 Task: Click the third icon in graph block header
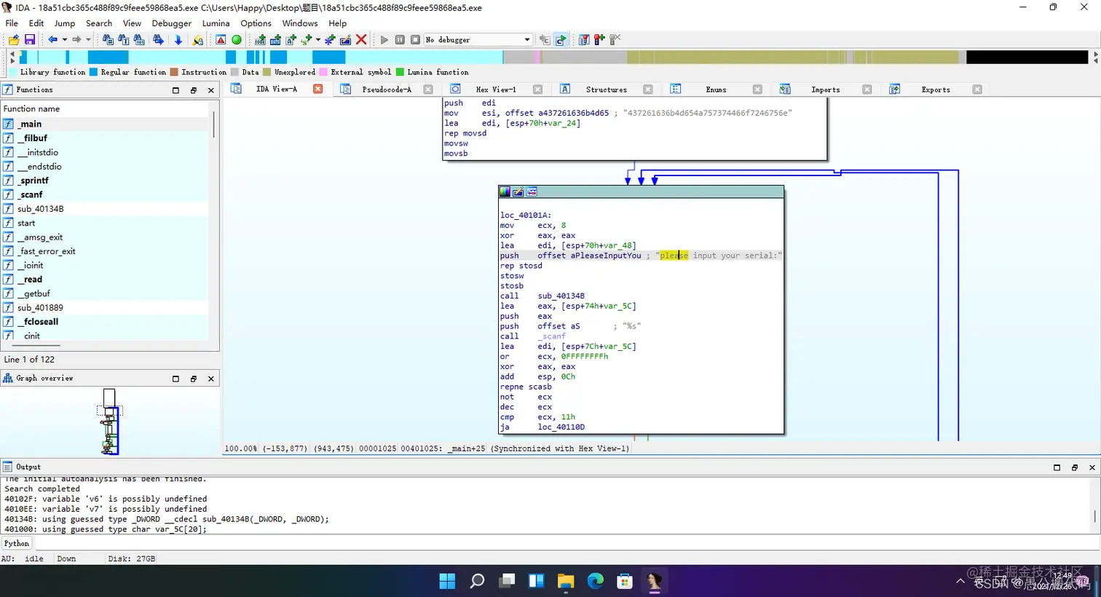click(x=532, y=192)
